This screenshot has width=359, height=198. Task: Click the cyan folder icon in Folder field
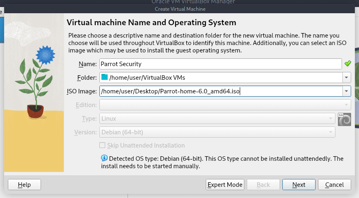[x=104, y=77]
